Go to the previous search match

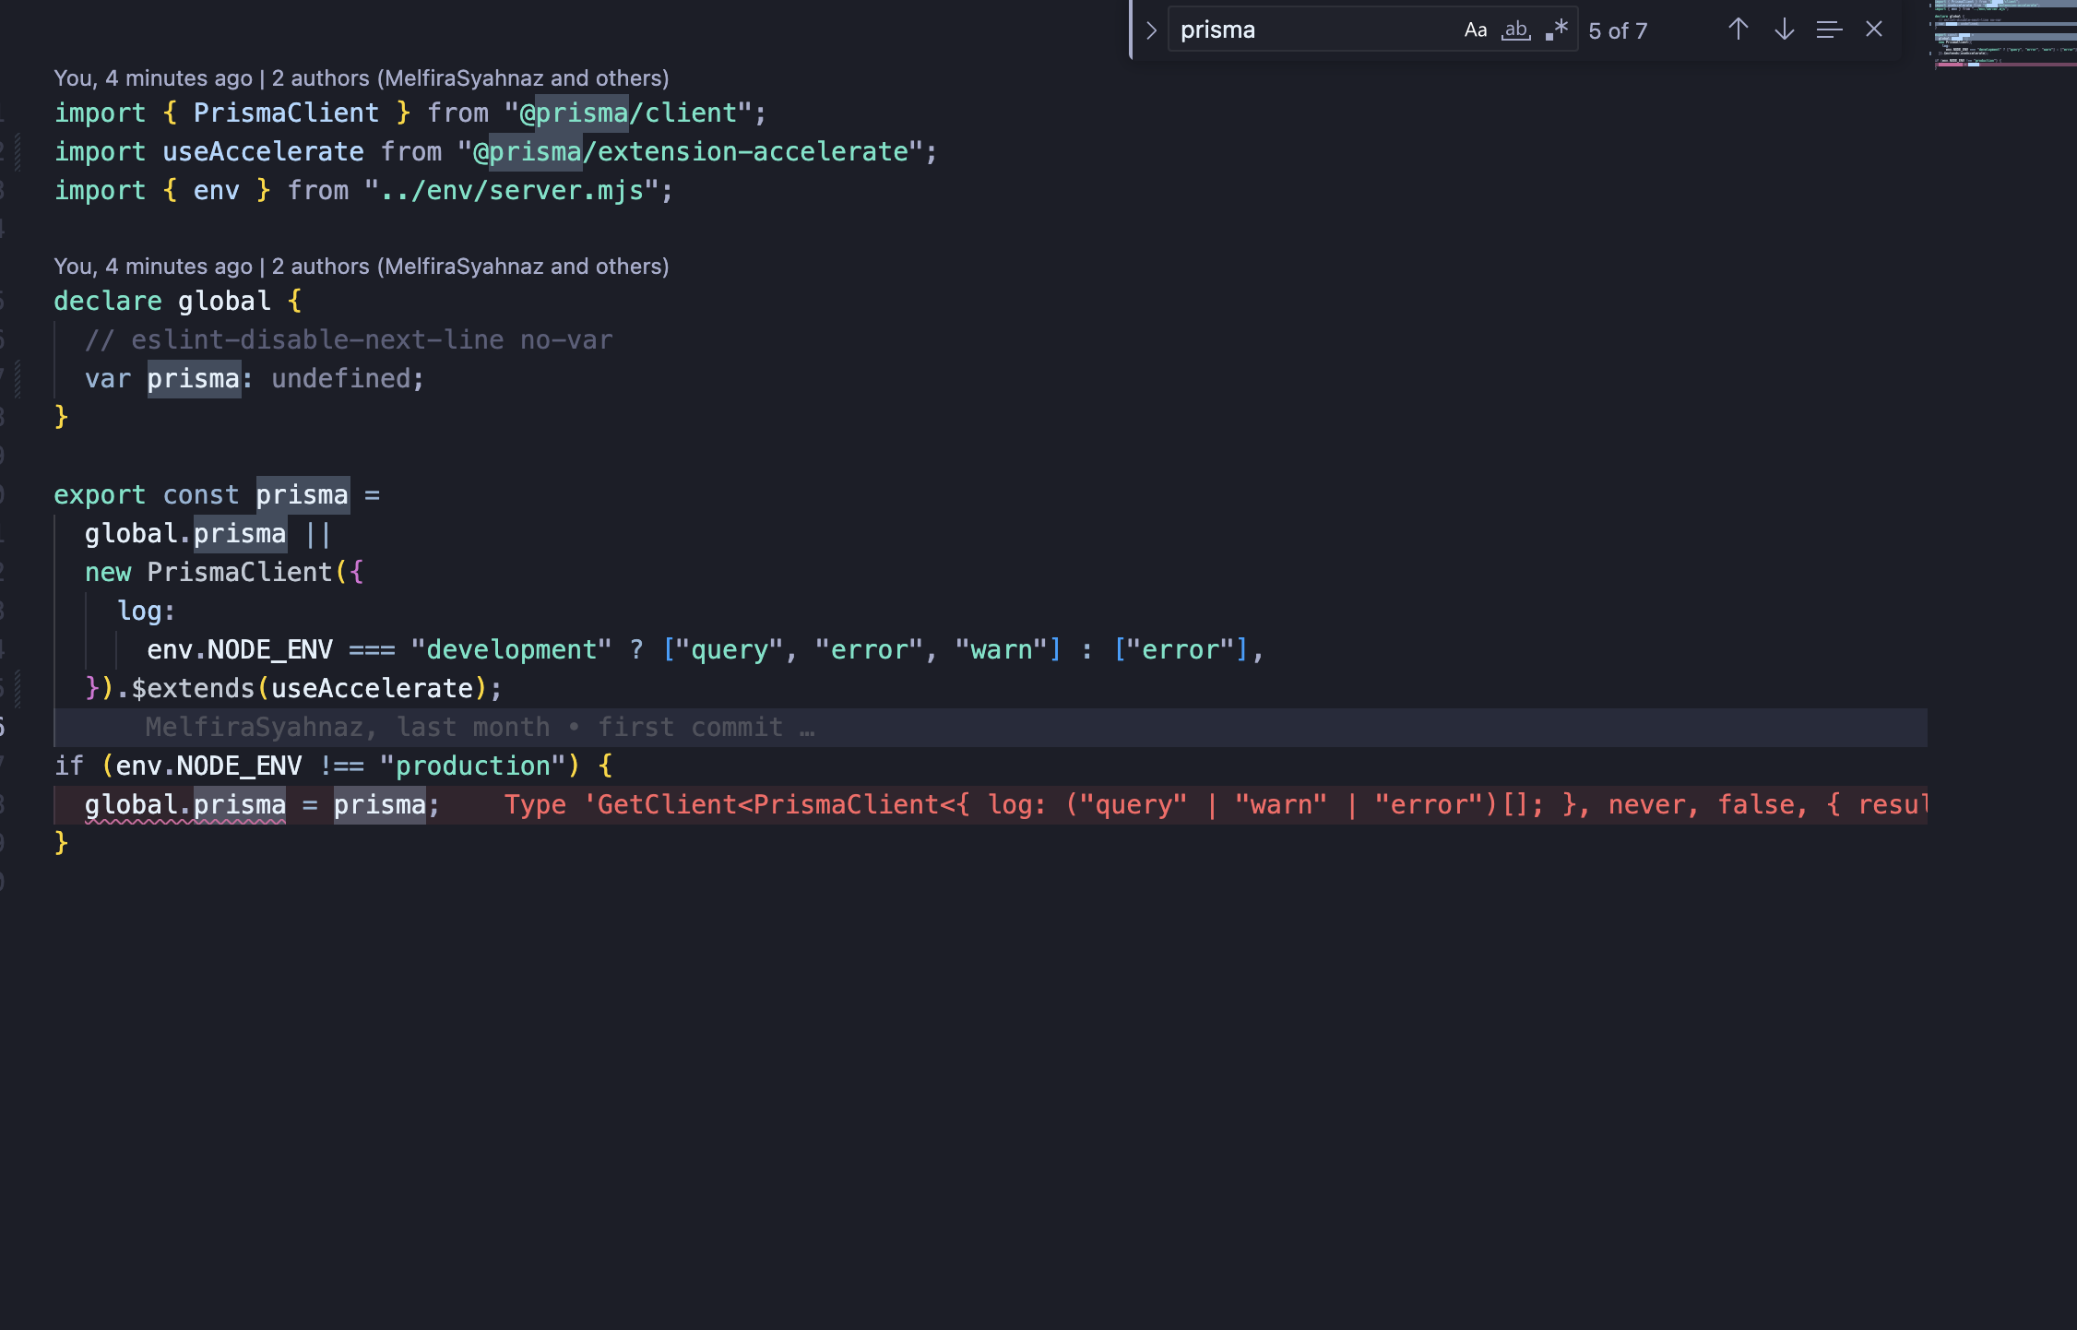pyautogui.click(x=1738, y=30)
